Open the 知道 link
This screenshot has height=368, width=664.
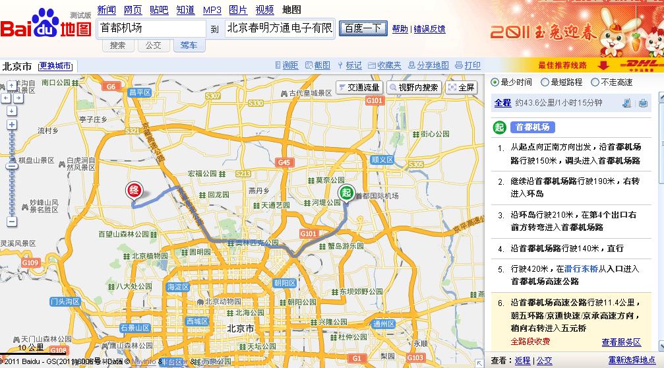185,10
